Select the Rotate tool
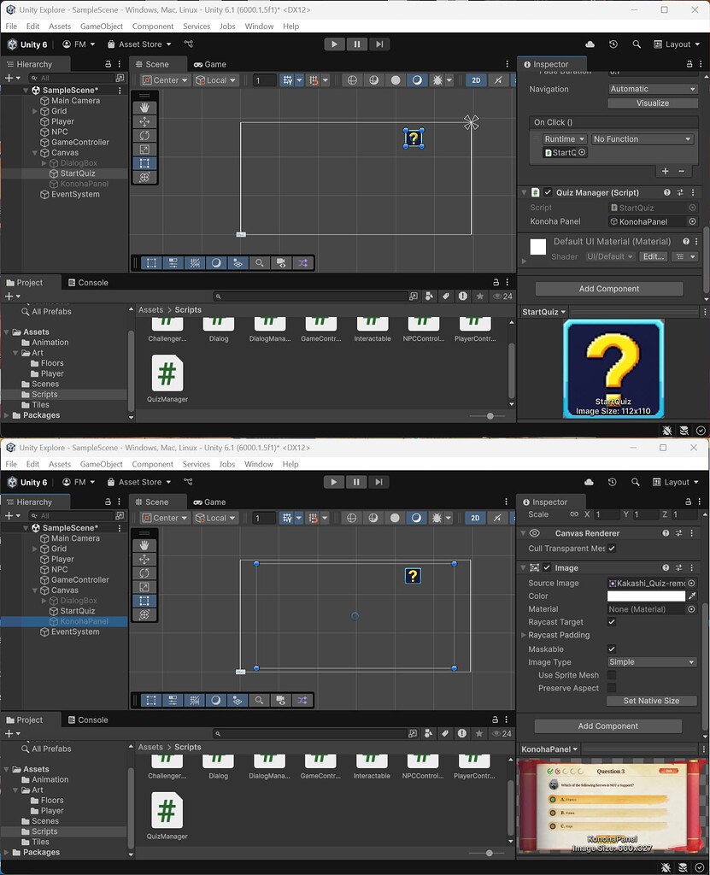Screen dimensions: 710x875 pos(144,135)
